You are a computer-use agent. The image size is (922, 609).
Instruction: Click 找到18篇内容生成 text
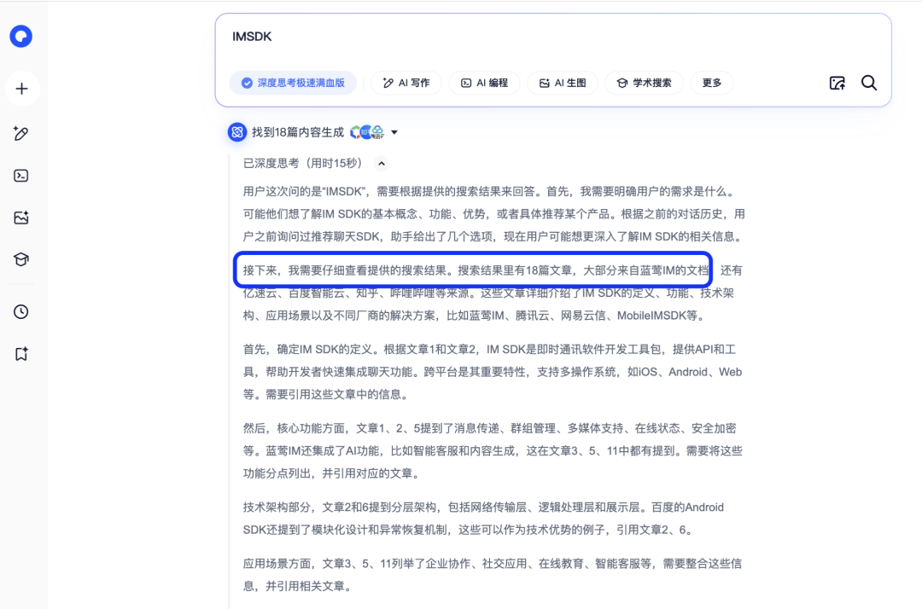pos(298,132)
